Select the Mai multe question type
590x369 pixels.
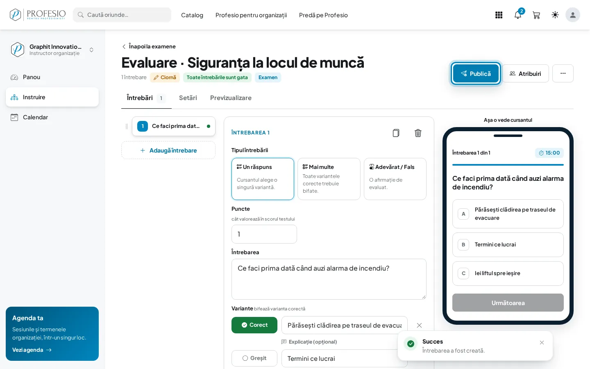[x=329, y=179]
